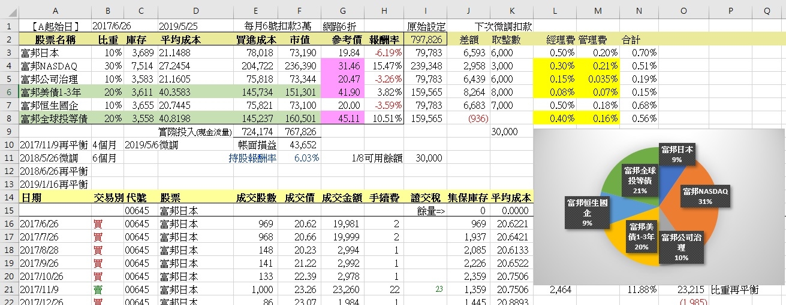
Task: Click the 富邦NASDAQ name cell in row 4
Action: pos(55,66)
